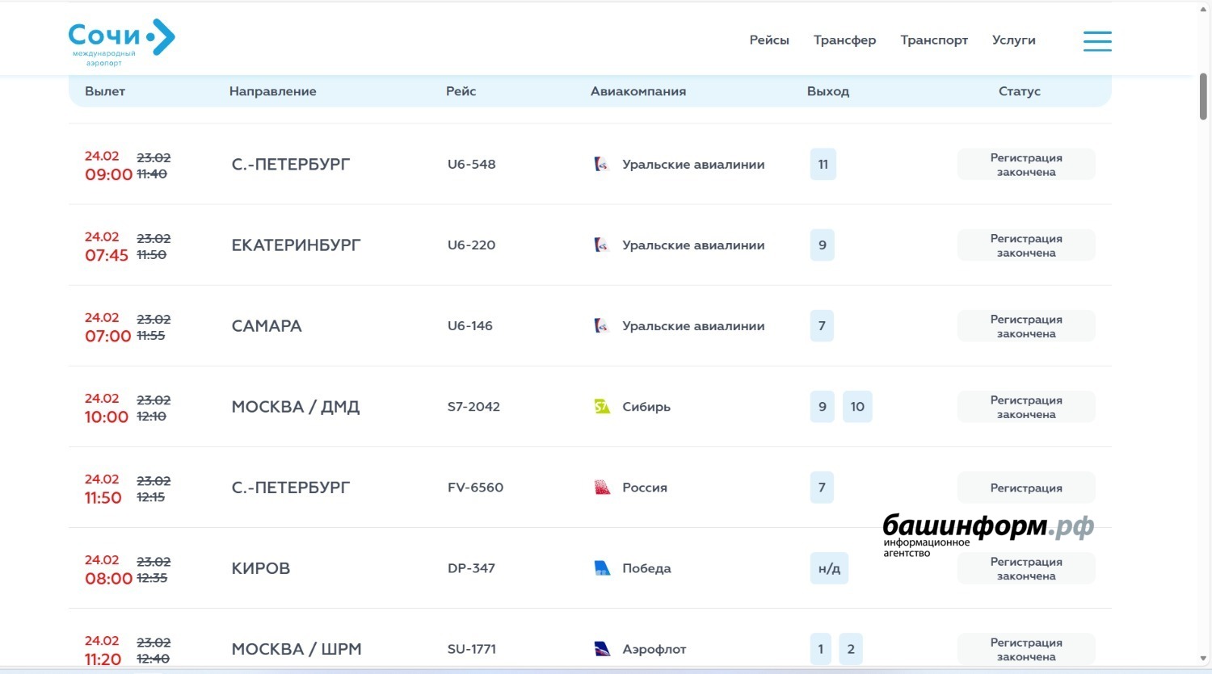
Task: Click Ural Airlines logo for flight U6-548
Action: point(601,165)
